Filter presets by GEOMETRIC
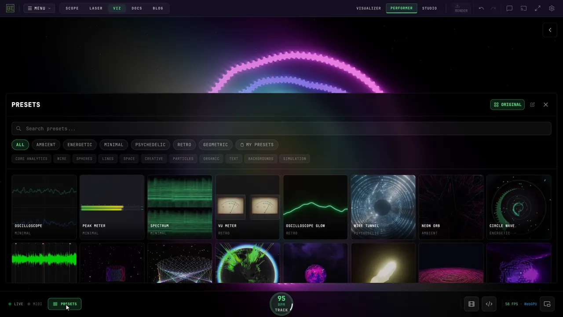 [216, 145]
